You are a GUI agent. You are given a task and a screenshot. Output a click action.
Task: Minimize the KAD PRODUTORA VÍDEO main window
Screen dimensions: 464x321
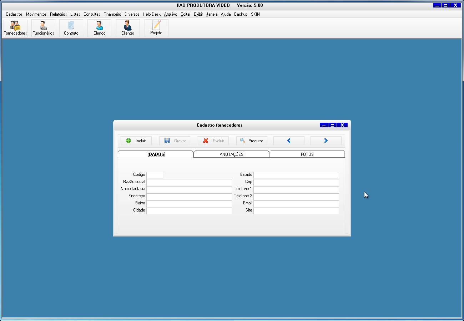pos(437,5)
